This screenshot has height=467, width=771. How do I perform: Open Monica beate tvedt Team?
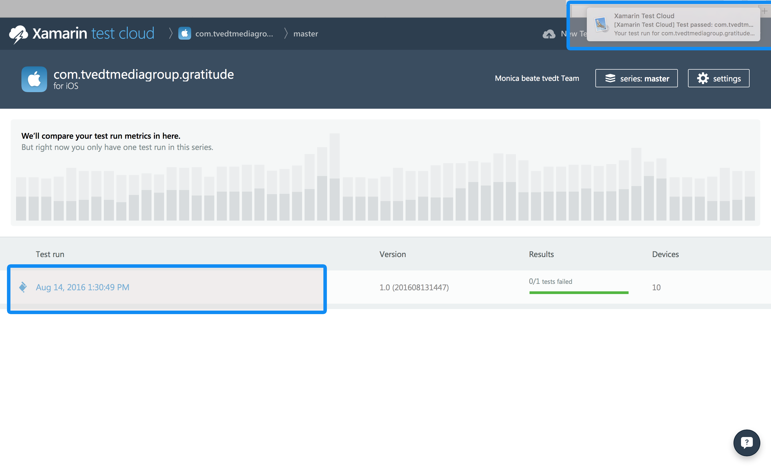pyautogui.click(x=537, y=78)
